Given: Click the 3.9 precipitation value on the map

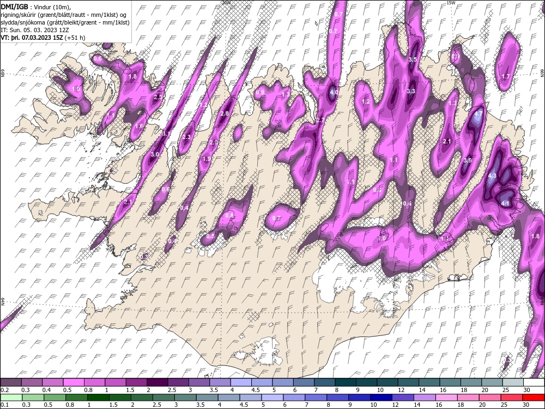Looking at the screenshot, I should point(468,160).
